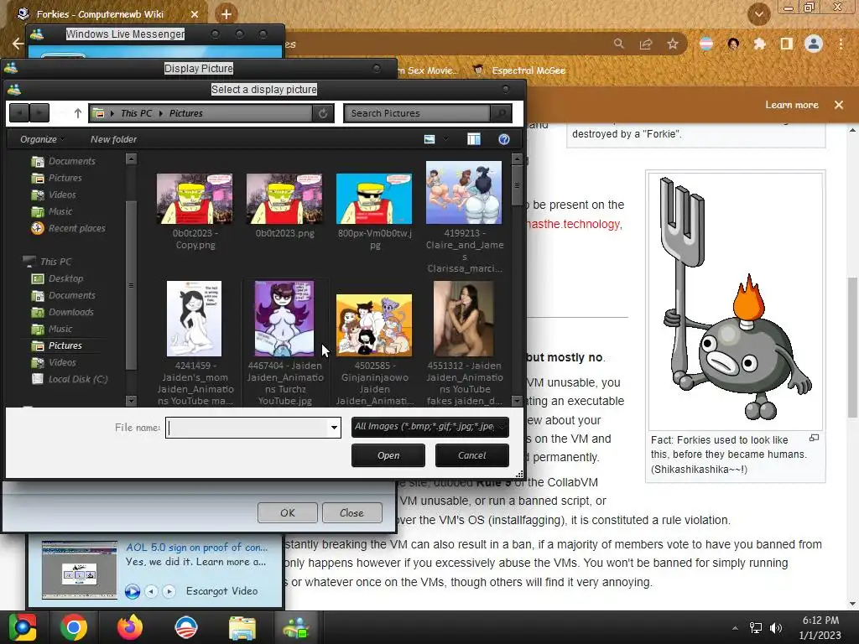Open the File name history dropdown arrow
Image resolution: width=859 pixels, height=644 pixels.
[x=334, y=428]
